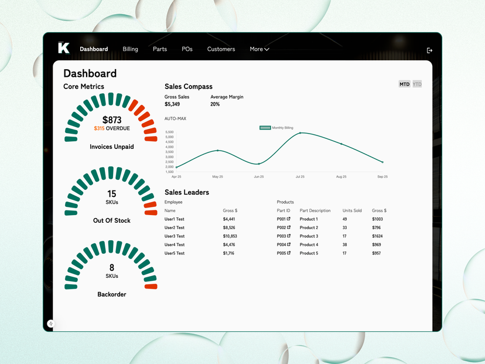Screen dimensions: 485x364
Task: Navigate to the POs page
Action: coord(187,49)
